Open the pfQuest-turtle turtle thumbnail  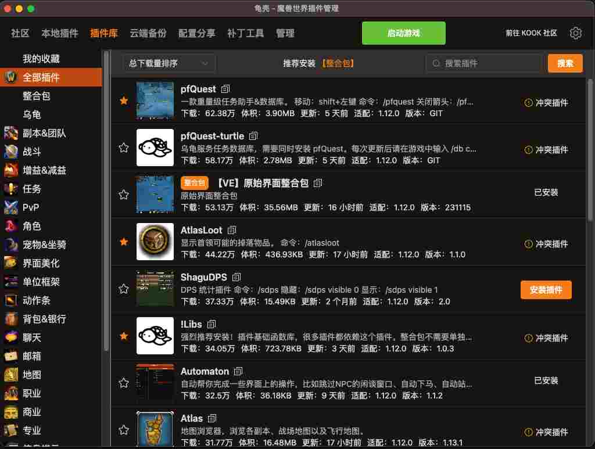point(155,148)
